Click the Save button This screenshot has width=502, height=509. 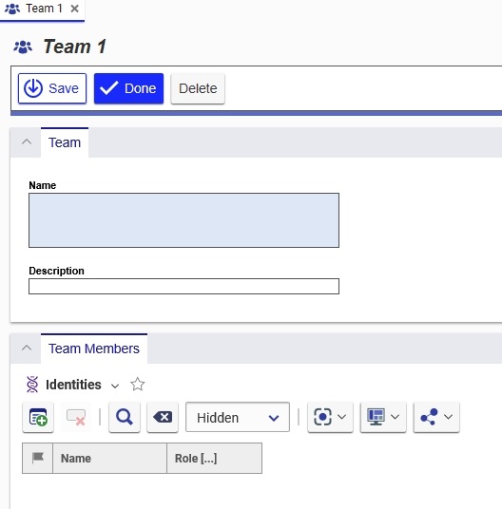tap(52, 88)
